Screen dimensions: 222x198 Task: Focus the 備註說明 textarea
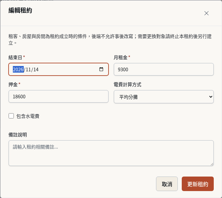[111, 153]
